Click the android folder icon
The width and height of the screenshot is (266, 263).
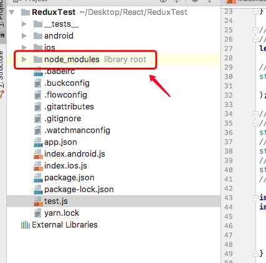(38, 36)
